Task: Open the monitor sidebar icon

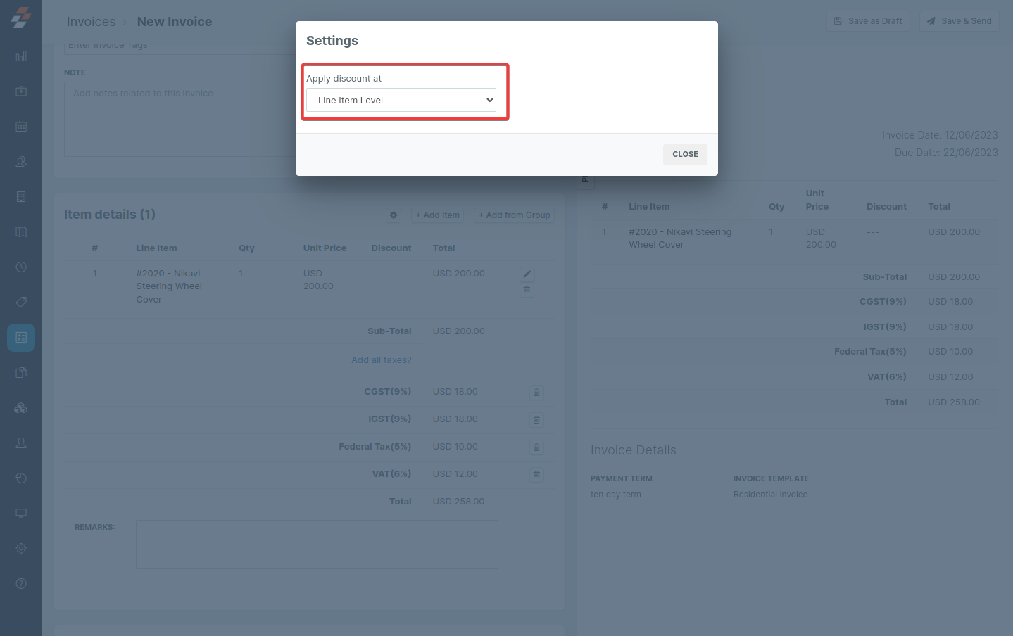Action: tap(21, 514)
